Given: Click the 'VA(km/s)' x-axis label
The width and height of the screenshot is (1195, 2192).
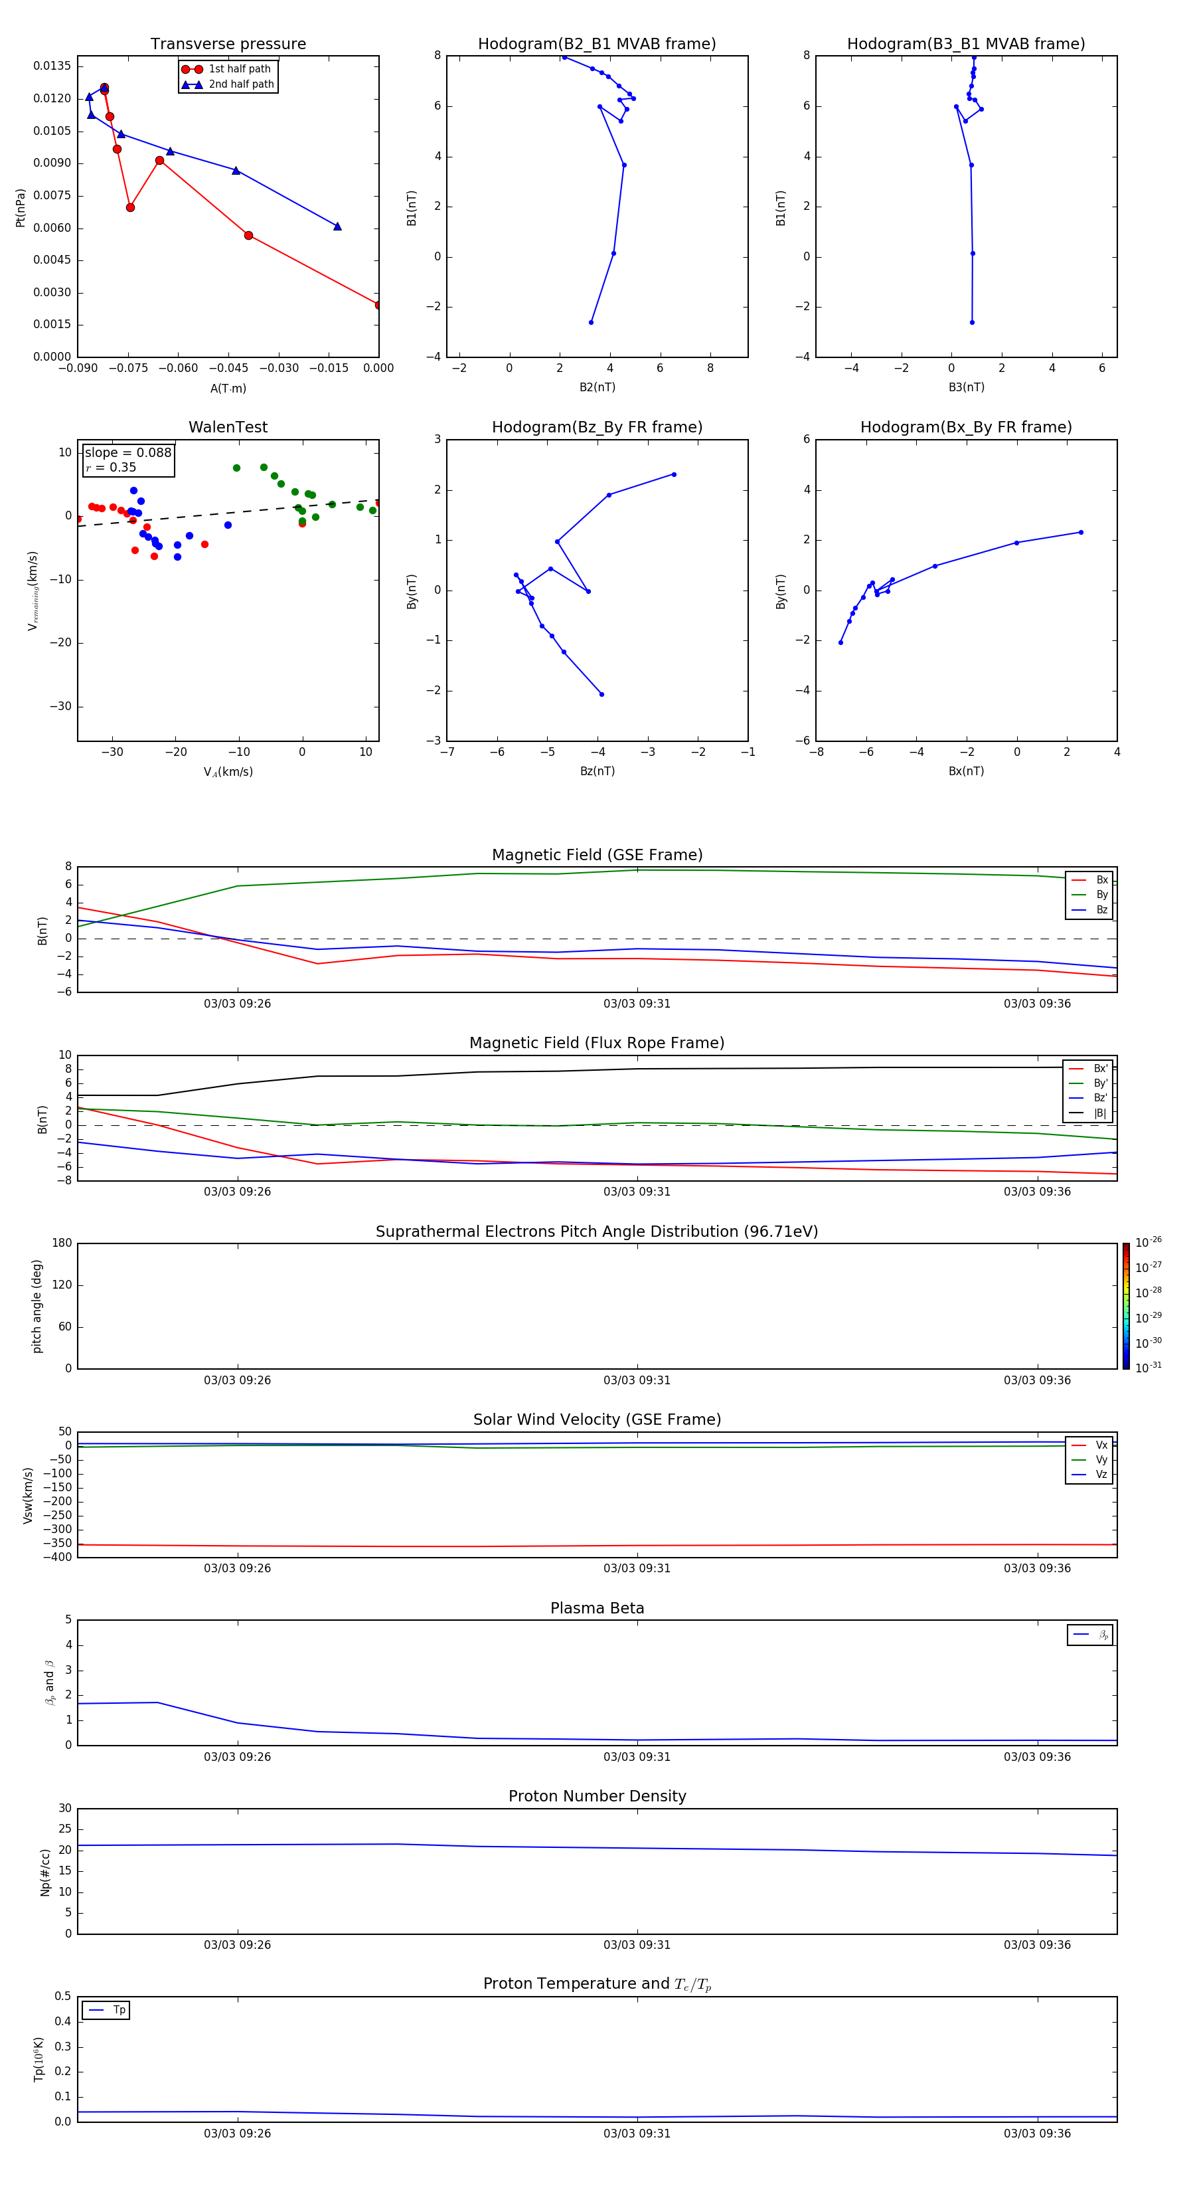Looking at the screenshot, I should (228, 772).
